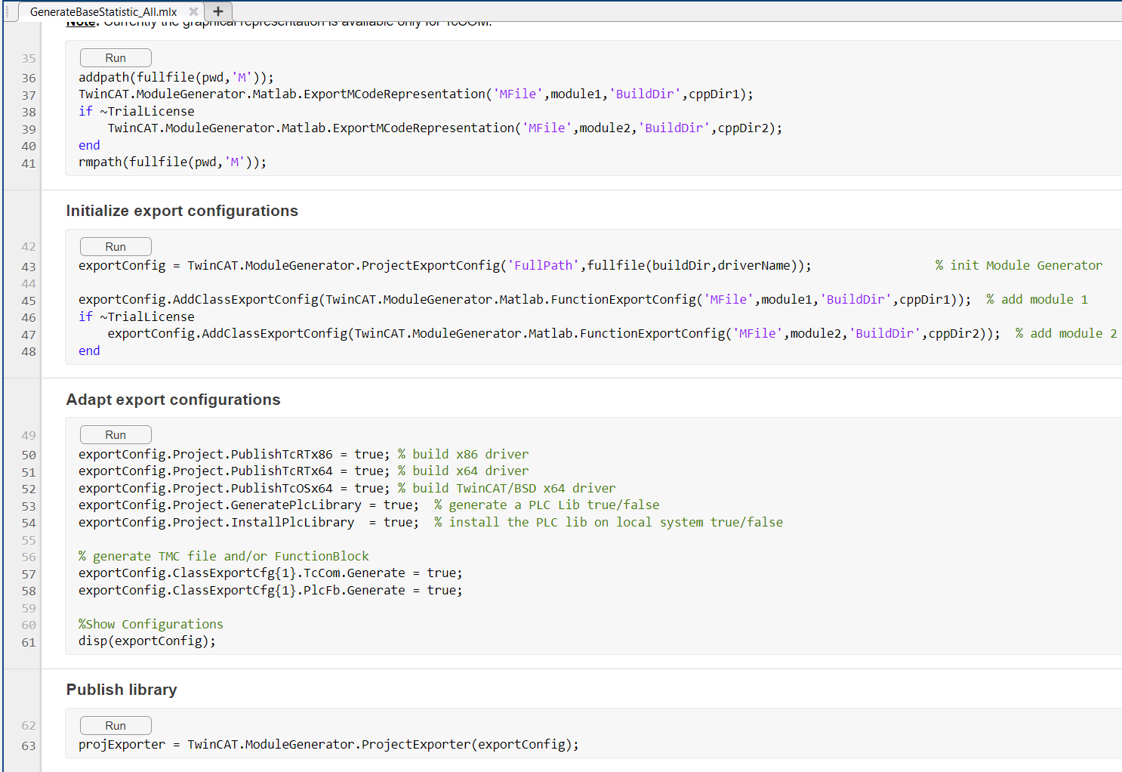
Task: Open a new document tab with plus button
Action: click(218, 11)
